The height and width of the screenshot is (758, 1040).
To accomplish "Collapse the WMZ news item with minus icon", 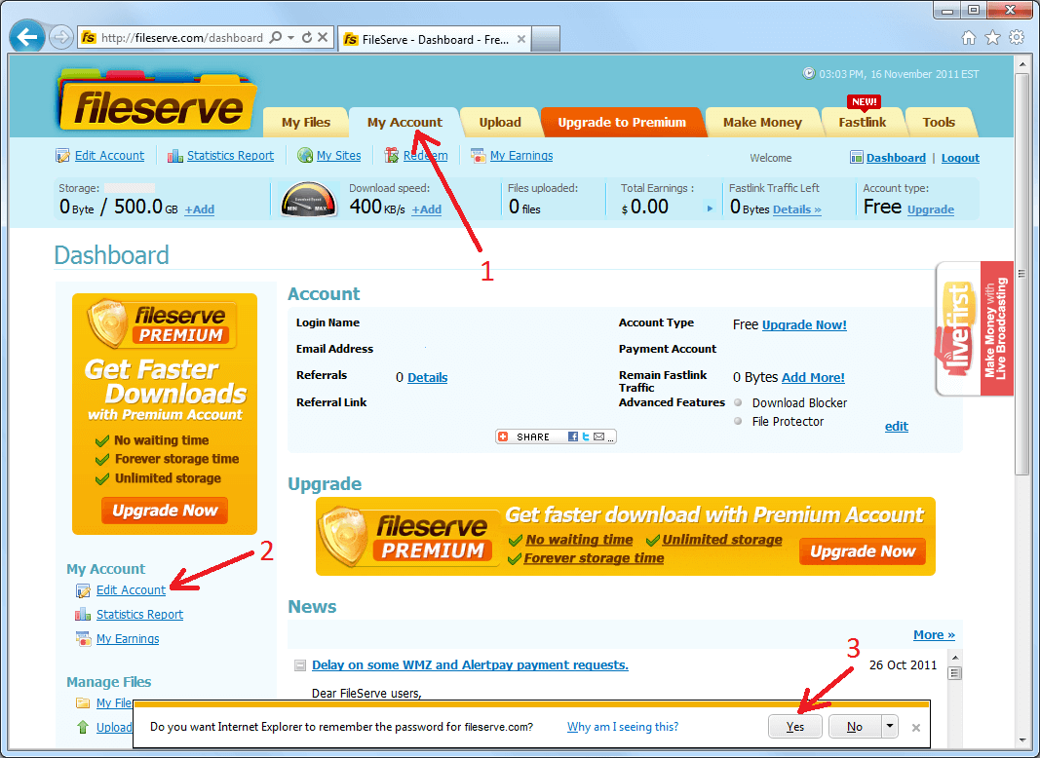I will (300, 665).
